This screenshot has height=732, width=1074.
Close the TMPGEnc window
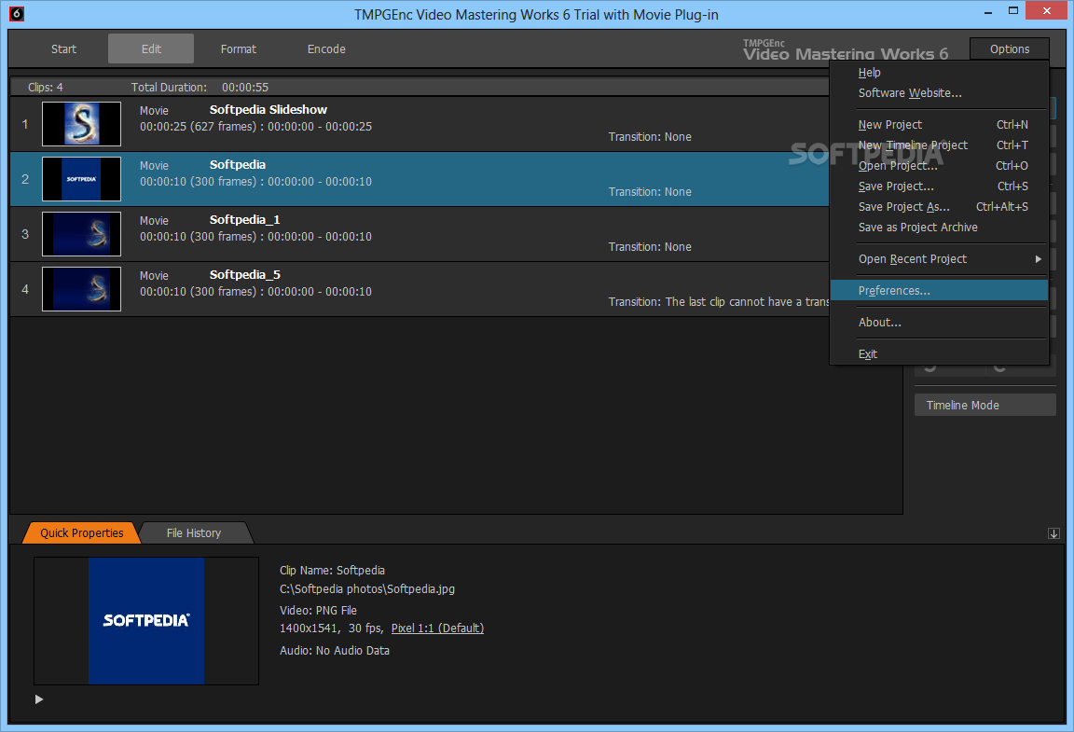point(1047,11)
